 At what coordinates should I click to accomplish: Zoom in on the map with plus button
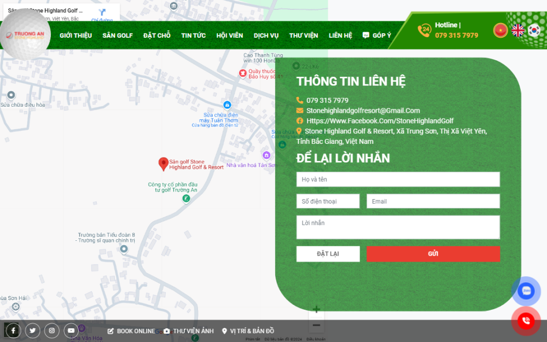pos(316,309)
